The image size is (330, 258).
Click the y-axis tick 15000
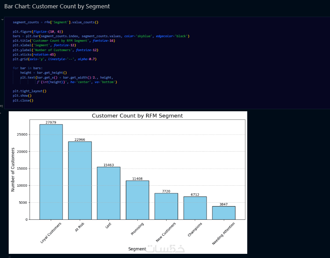click(22, 169)
